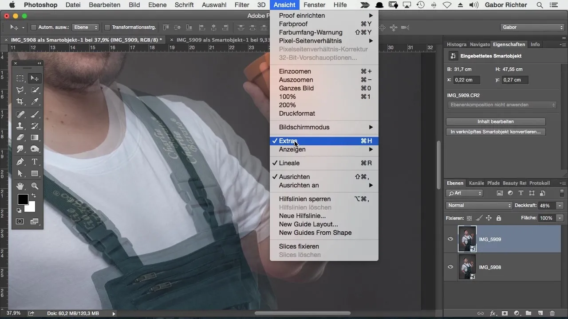Expand the Anzeigen submenu
This screenshot has width=568, height=319.
[324, 149]
